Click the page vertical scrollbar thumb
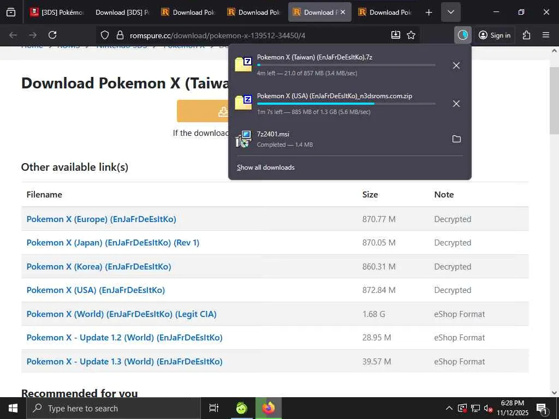Image resolution: width=559 pixels, height=419 pixels. click(x=554, y=100)
